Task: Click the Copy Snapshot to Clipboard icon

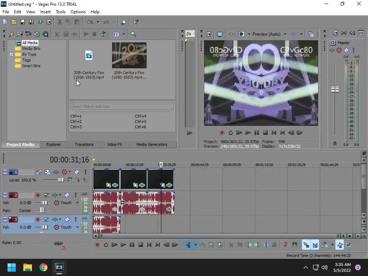Action: (311, 34)
